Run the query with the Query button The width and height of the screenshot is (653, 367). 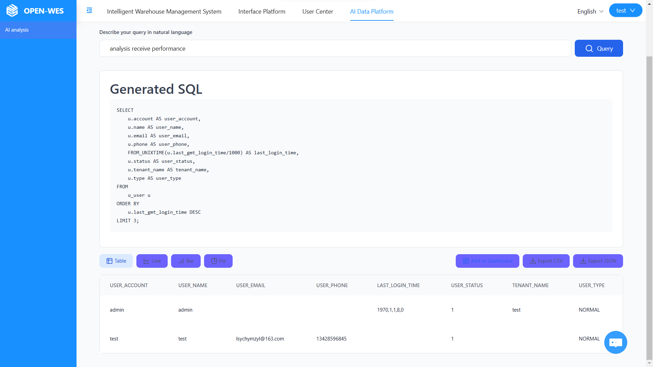599,48
